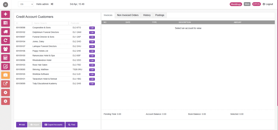Open the calculator sidebar icon
This screenshot has height=130, width=278.
tap(5, 58)
